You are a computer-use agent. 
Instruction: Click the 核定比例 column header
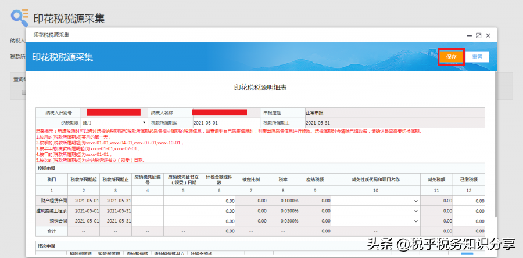(251, 180)
